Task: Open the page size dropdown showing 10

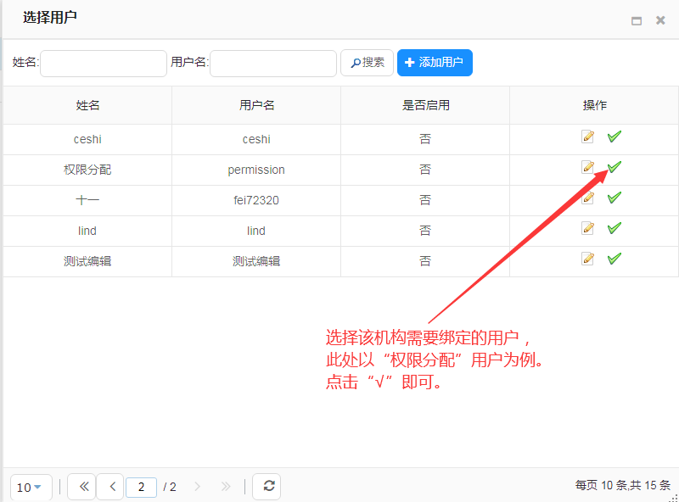Action: pyautogui.click(x=31, y=487)
